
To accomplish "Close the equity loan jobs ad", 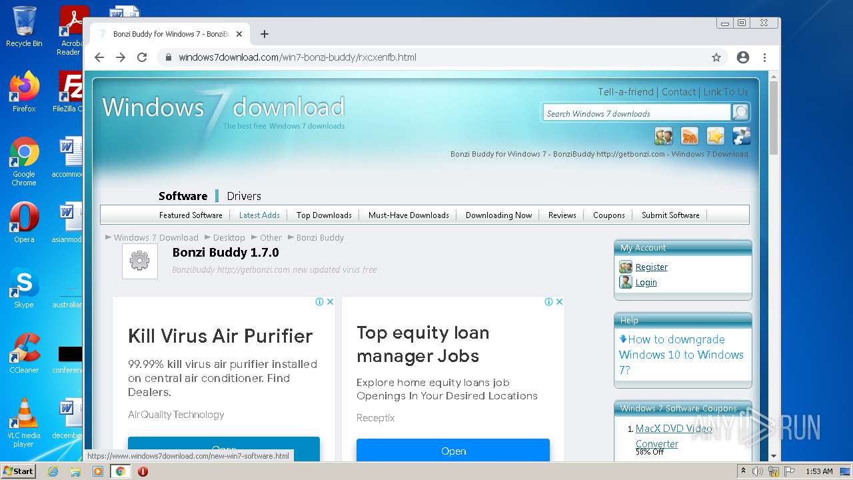I will 559,301.
